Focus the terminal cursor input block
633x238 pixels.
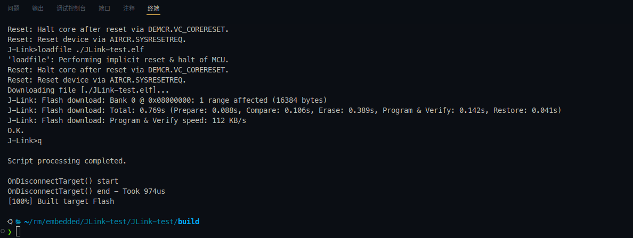point(18,232)
